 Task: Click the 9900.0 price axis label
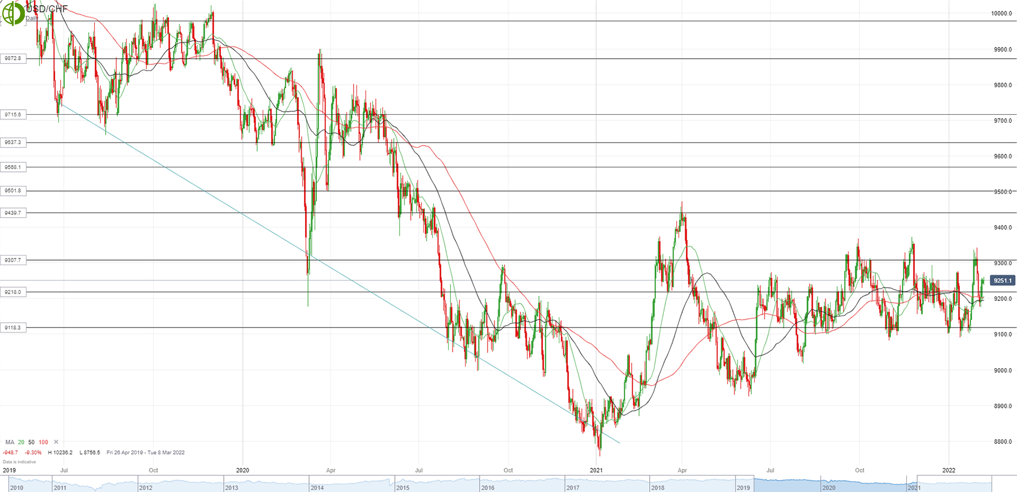click(x=1003, y=50)
